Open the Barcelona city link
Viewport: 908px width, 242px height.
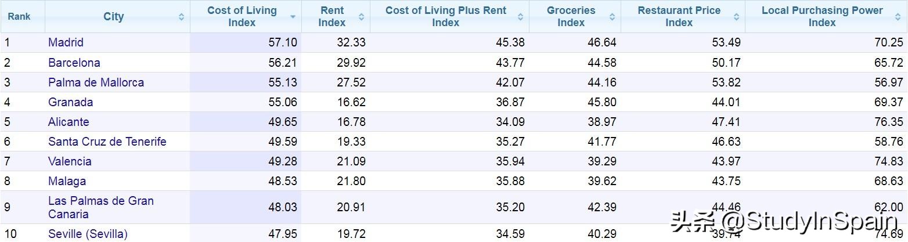[74, 63]
